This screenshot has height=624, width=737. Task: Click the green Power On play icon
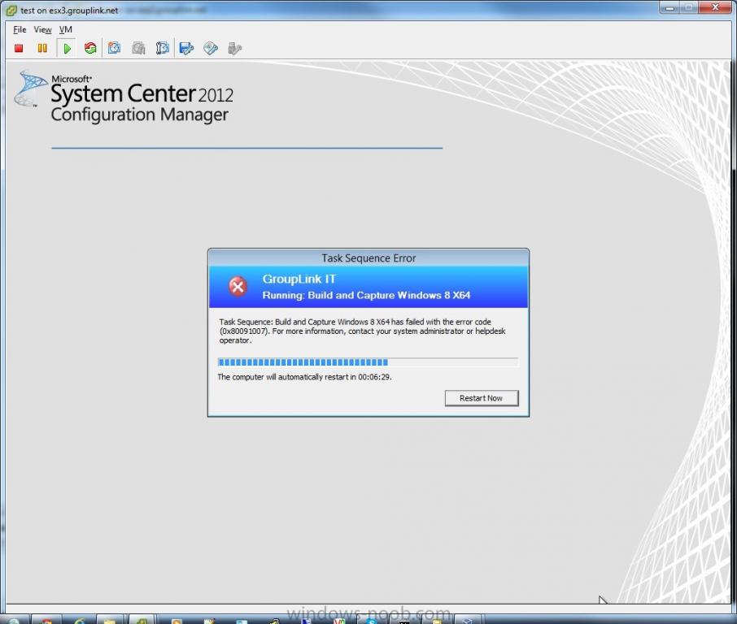pos(67,49)
